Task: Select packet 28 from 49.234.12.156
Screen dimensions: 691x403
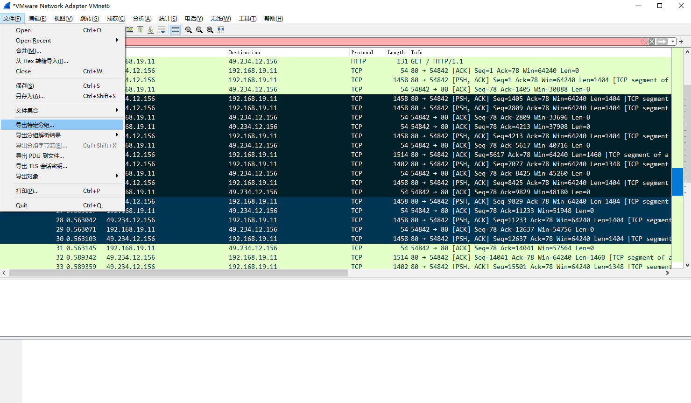Action: (233, 220)
